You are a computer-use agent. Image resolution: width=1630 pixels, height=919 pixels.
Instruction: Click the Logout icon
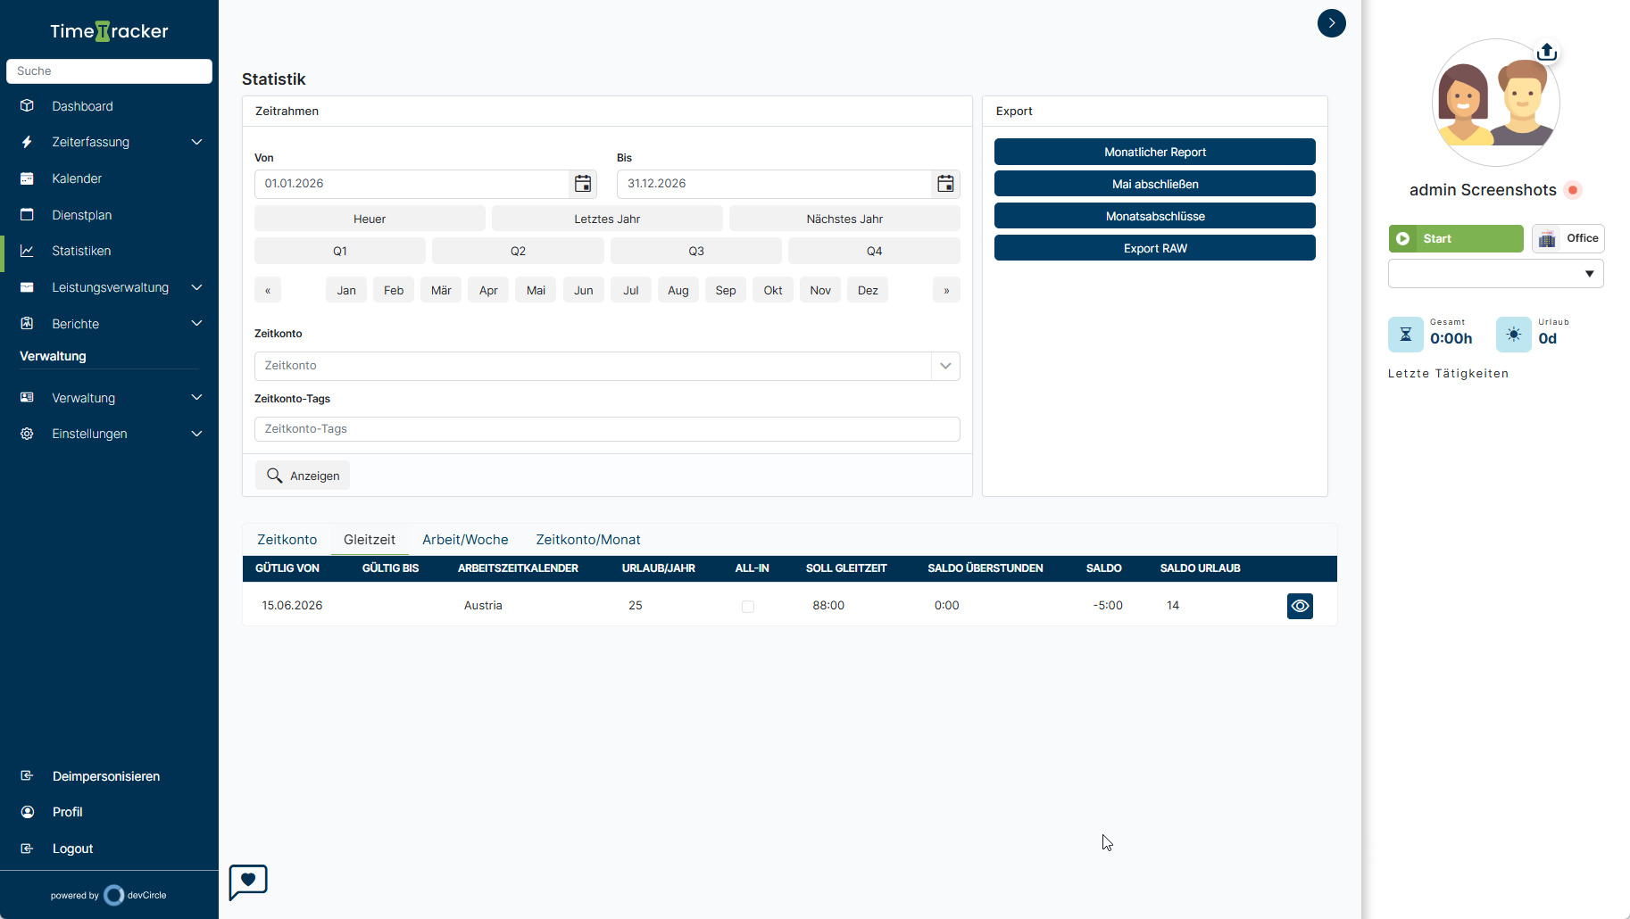(27, 849)
